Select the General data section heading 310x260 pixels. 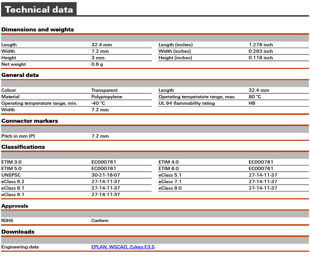point(20,75)
